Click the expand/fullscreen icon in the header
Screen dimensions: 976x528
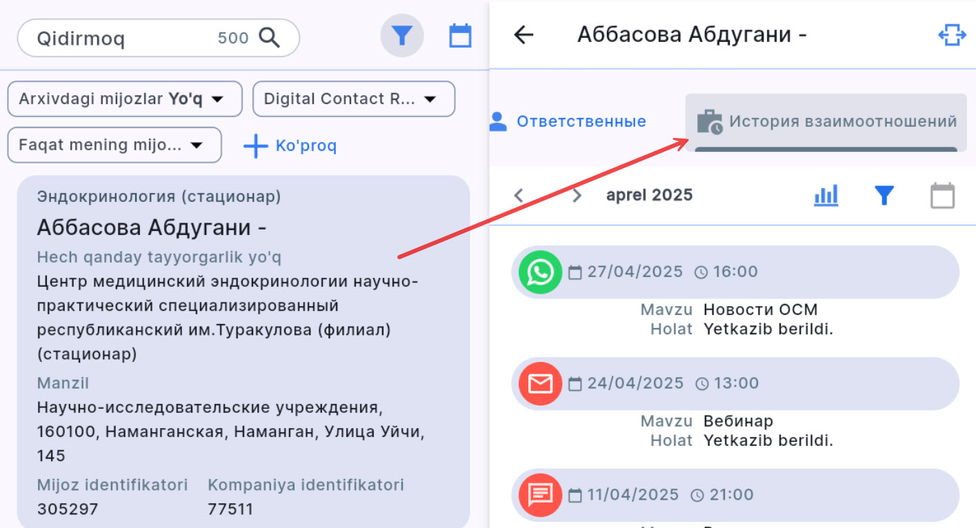(953, 34)
